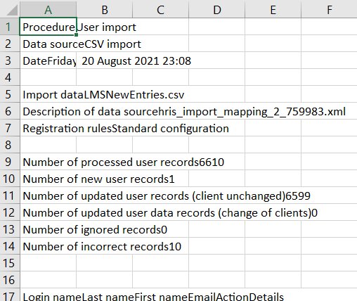
Task: Select column A header
Action: click(x=48, y=10)
